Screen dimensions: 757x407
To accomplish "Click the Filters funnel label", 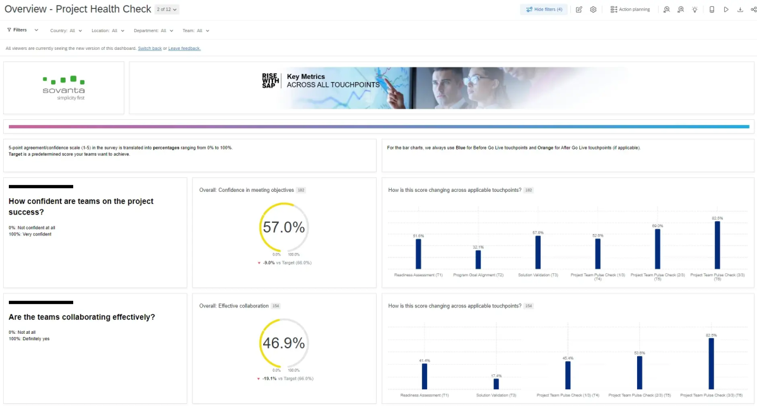I will (17, 30).
